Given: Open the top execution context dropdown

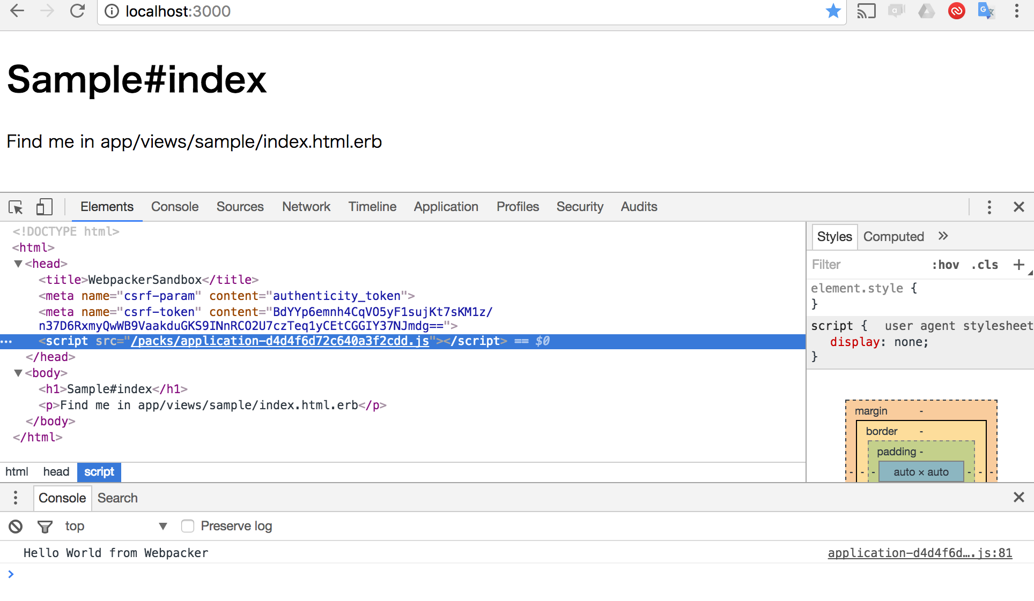Looking at the screenshot, I should point(115,526).
